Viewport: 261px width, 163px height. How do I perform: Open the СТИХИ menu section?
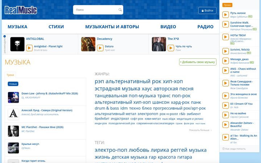[x=56, y=26]
